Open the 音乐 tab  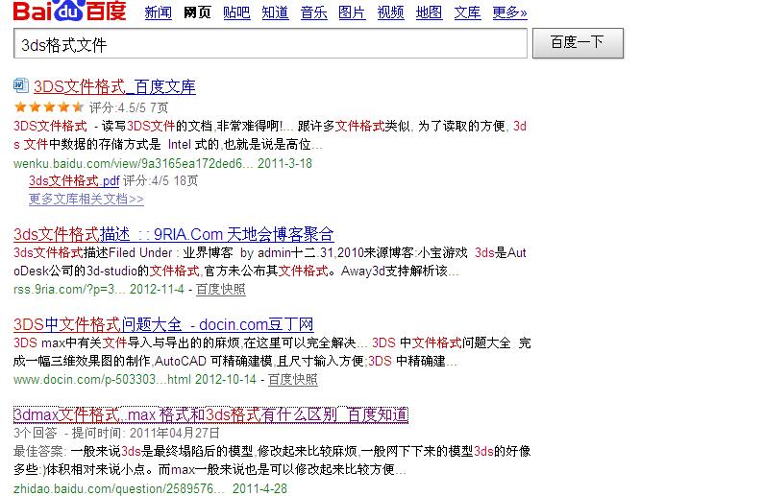pos(314,12)
